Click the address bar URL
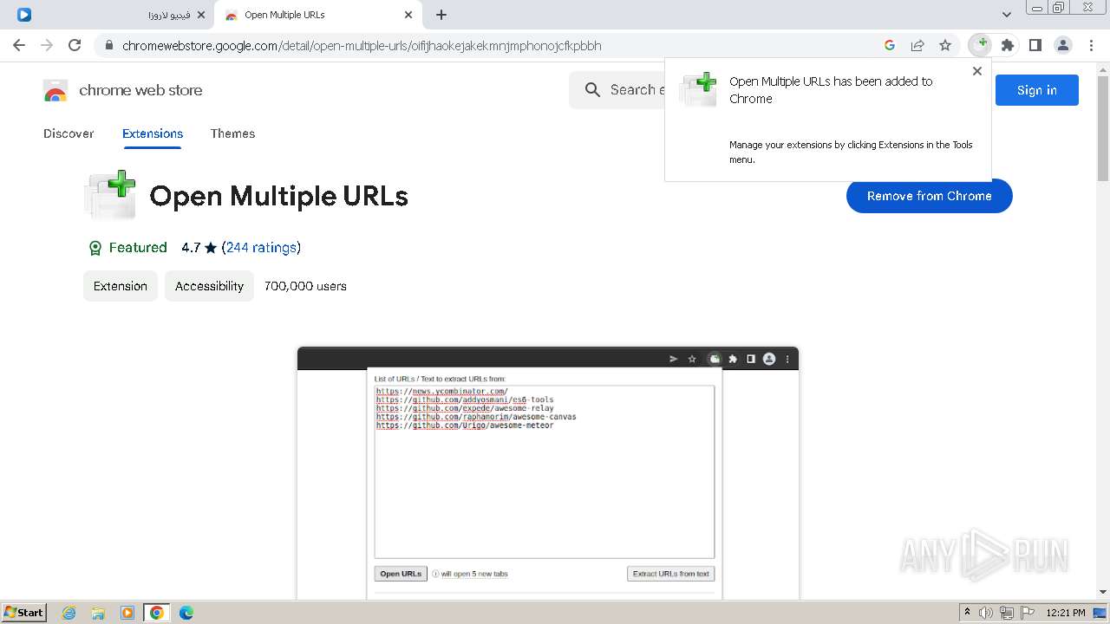Viewport: 1110px width, 624px height. pyautogui.click(x=362, y=46)
